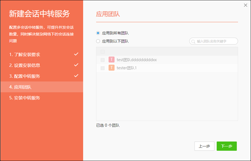Jump to step 3 配置中转服务
This screenshot has width=251, height=161.
coord(25,76)
